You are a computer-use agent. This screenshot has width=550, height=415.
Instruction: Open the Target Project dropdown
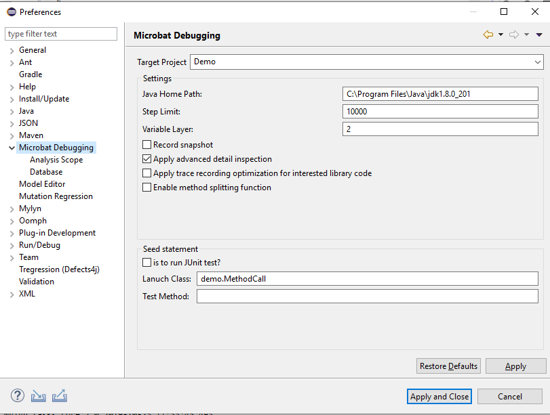[x=366, y=62]
